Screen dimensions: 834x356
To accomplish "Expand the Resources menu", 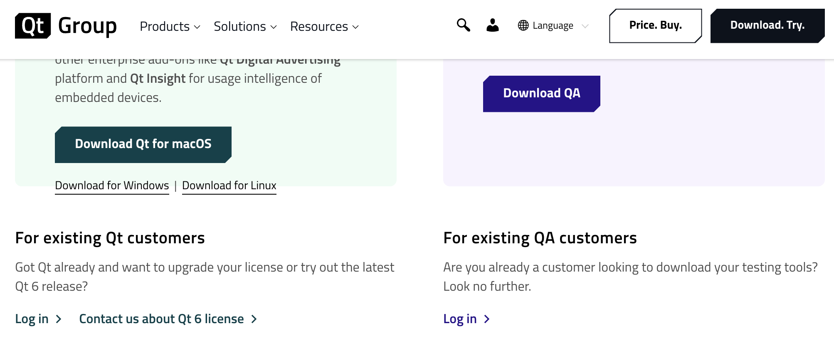I will 324,27.
